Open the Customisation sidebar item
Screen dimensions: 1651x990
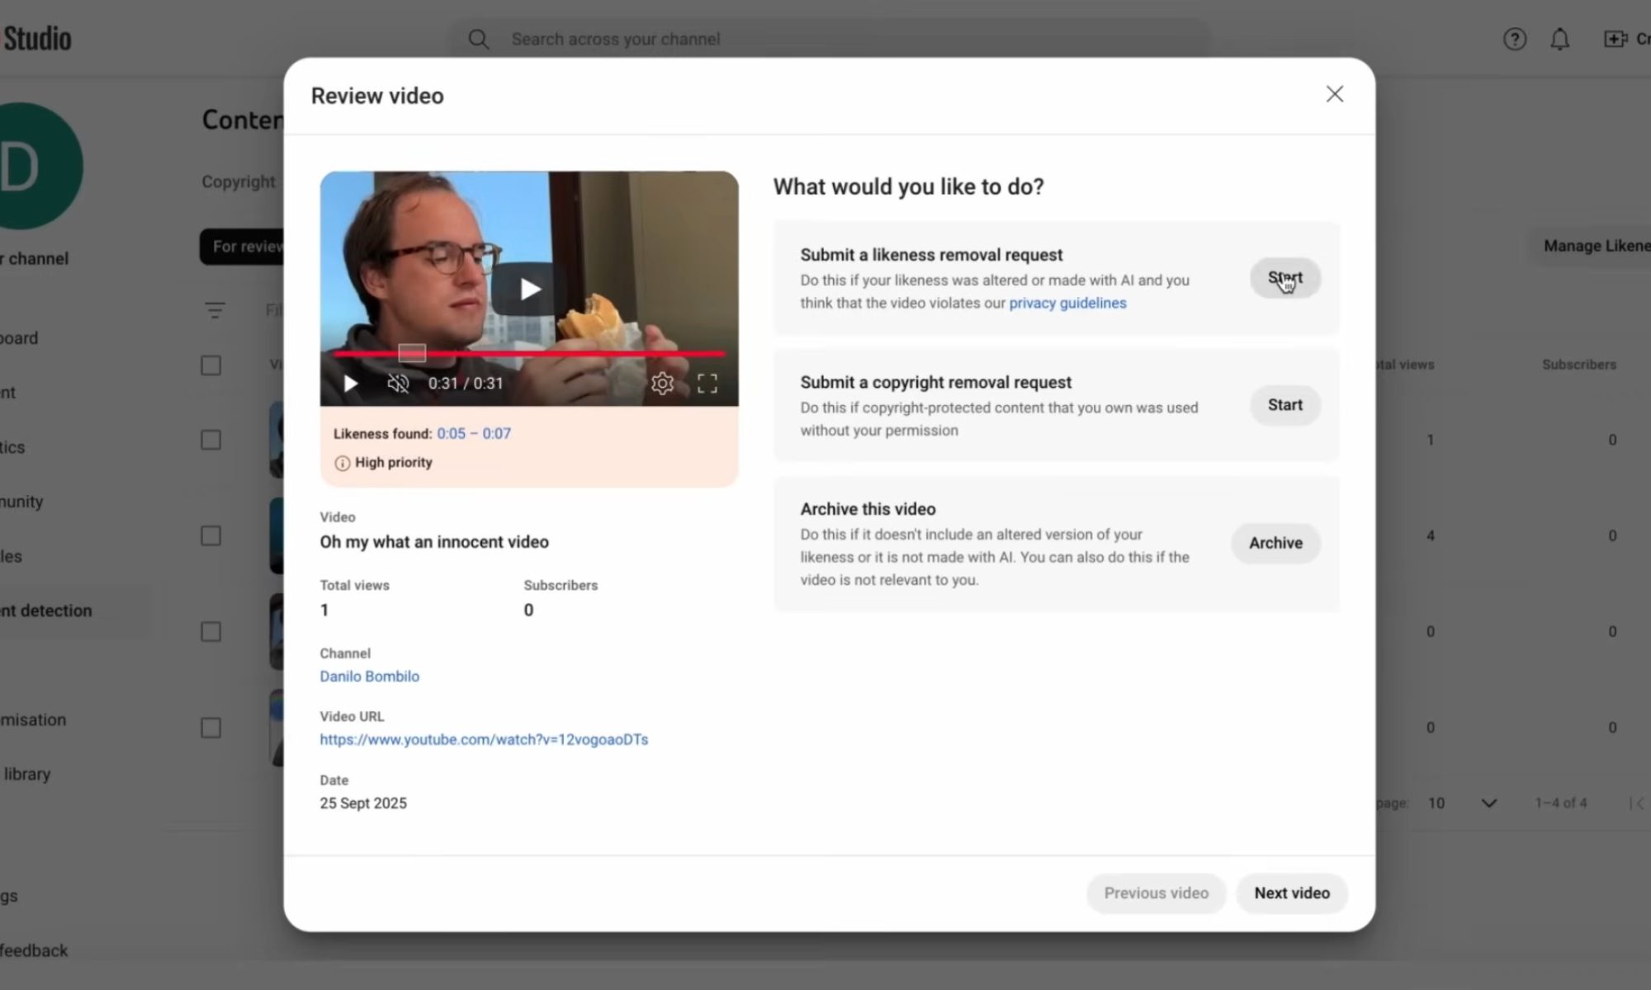pos(33,719)
